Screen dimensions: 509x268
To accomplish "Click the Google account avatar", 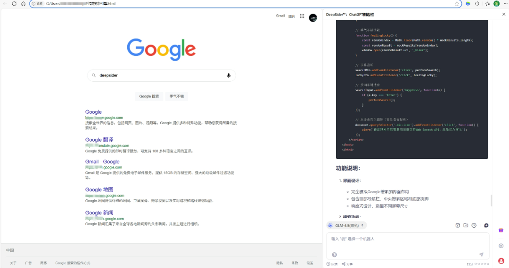I will 313,18.
